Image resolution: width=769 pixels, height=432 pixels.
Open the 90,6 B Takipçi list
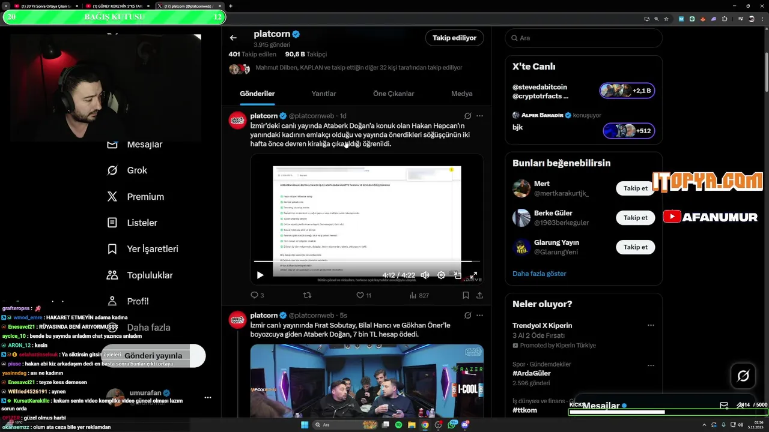[306, 54]
